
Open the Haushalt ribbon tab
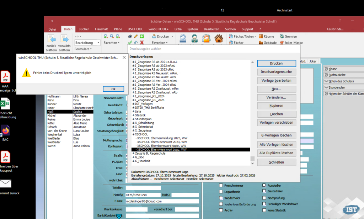point(101,29)
